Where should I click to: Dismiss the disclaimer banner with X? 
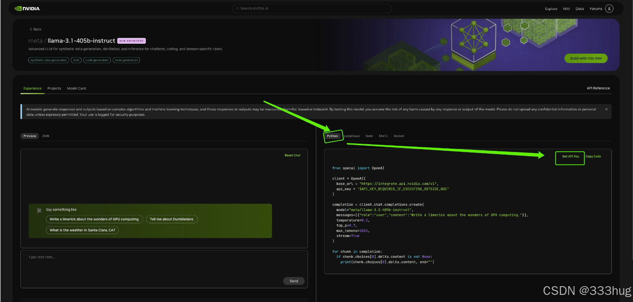[606, 109]
